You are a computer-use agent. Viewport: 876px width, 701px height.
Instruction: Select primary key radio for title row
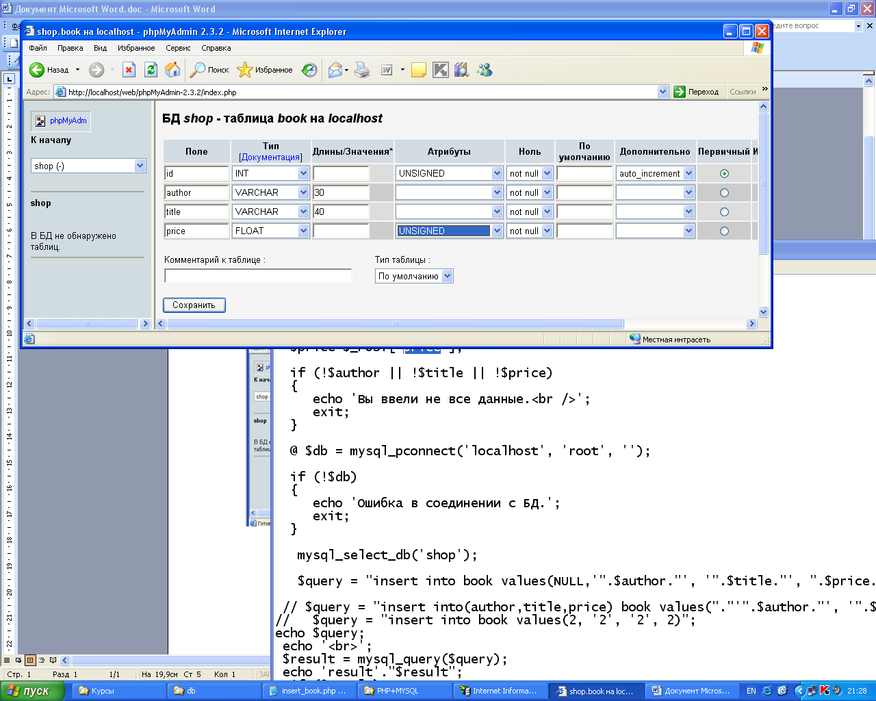pos(724,212)
